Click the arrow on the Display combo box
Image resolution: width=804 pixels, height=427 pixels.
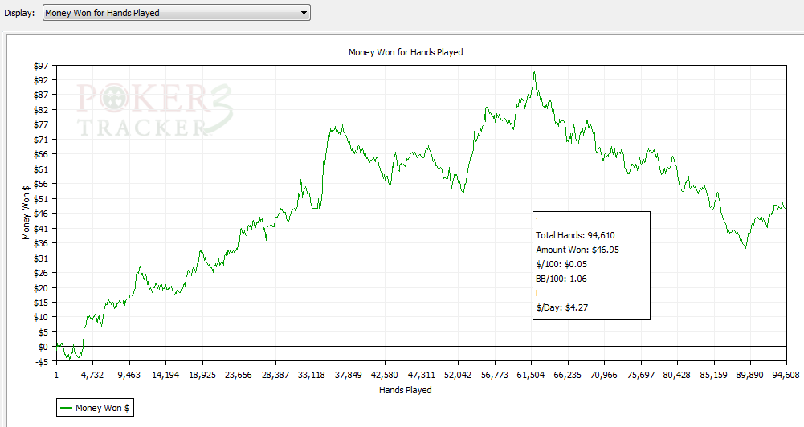tap(303, 13)
